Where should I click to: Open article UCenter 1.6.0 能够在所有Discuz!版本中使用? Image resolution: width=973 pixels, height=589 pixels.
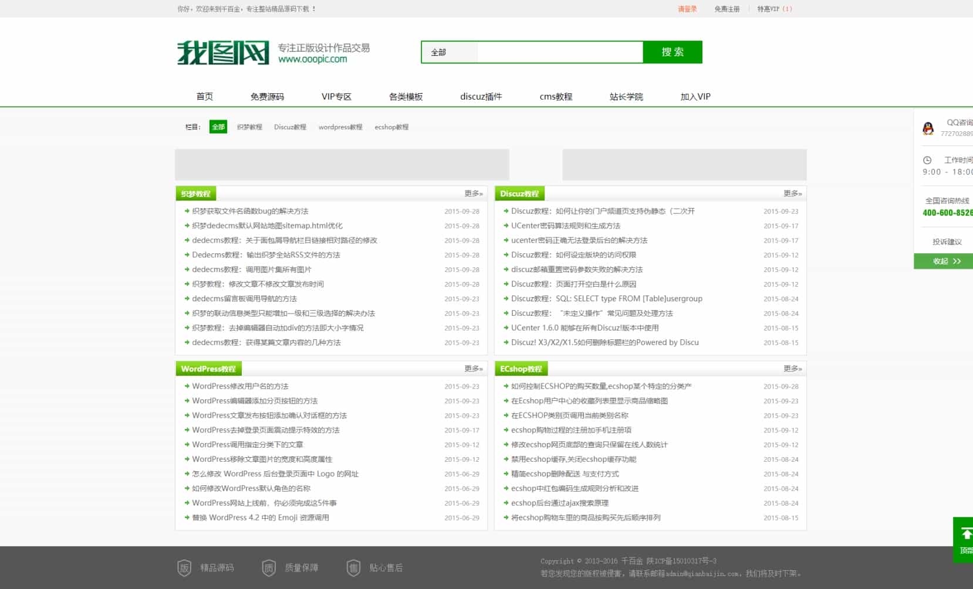585,328
